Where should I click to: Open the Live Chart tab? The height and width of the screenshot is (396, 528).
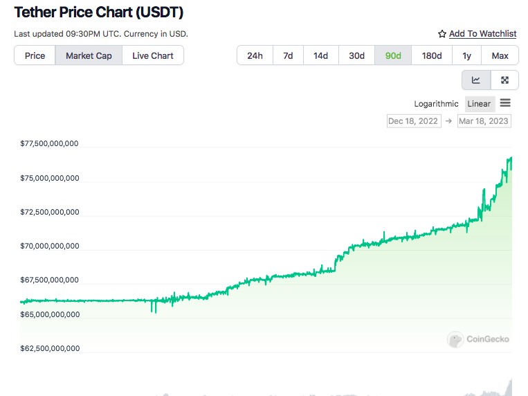click(152, 55)
